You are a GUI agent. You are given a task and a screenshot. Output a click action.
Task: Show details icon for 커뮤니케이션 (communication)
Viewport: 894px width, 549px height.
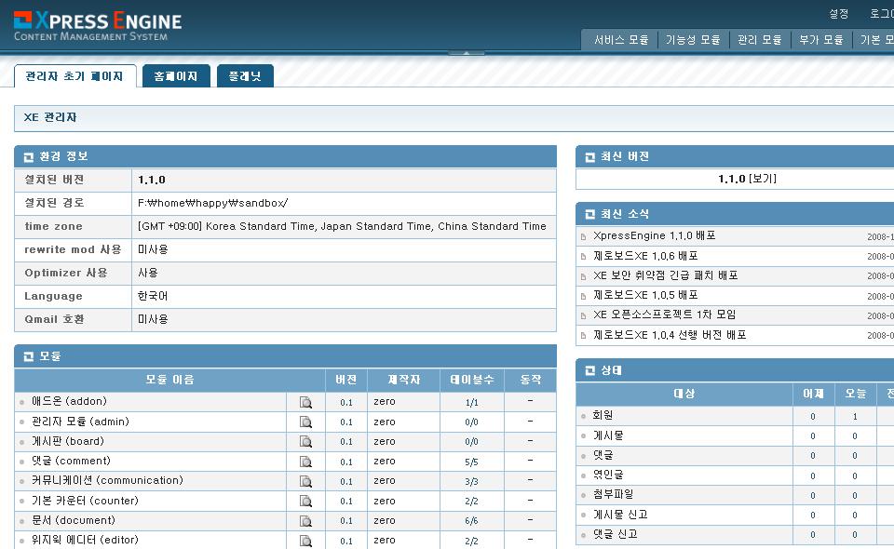pos(305,481)
